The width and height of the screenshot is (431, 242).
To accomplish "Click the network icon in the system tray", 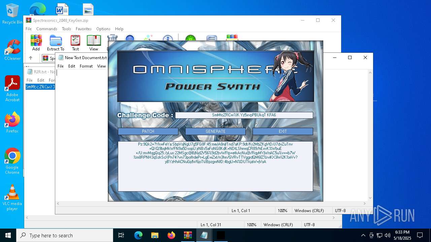I will (379, 235).
